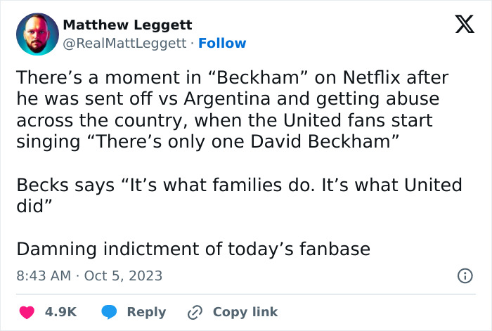View the 4.9K likes count

[x=61, y=312]
